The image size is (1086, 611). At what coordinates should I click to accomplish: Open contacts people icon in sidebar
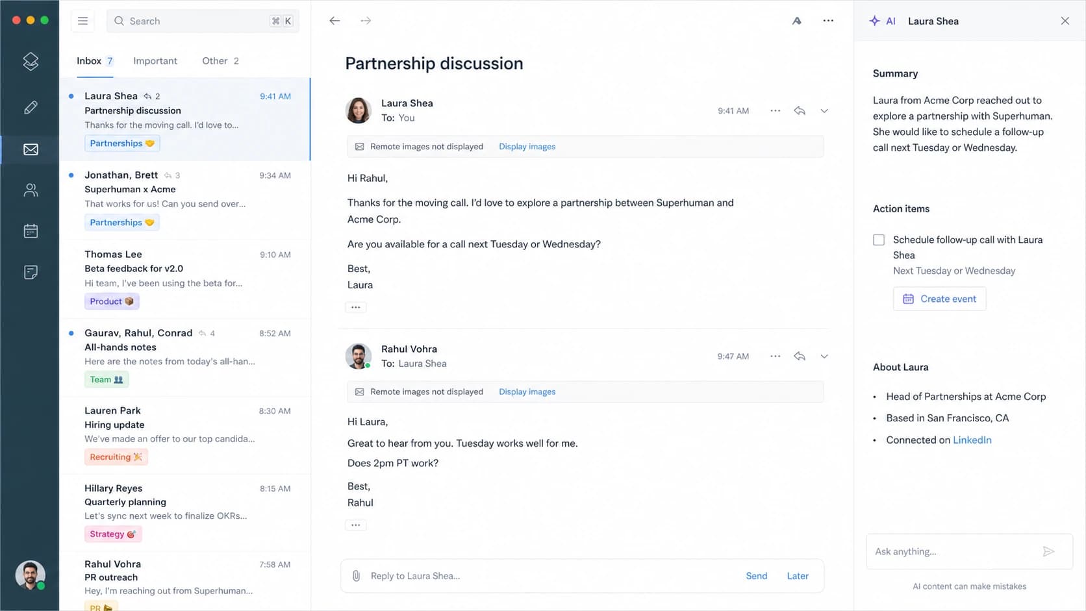[31, 190]
